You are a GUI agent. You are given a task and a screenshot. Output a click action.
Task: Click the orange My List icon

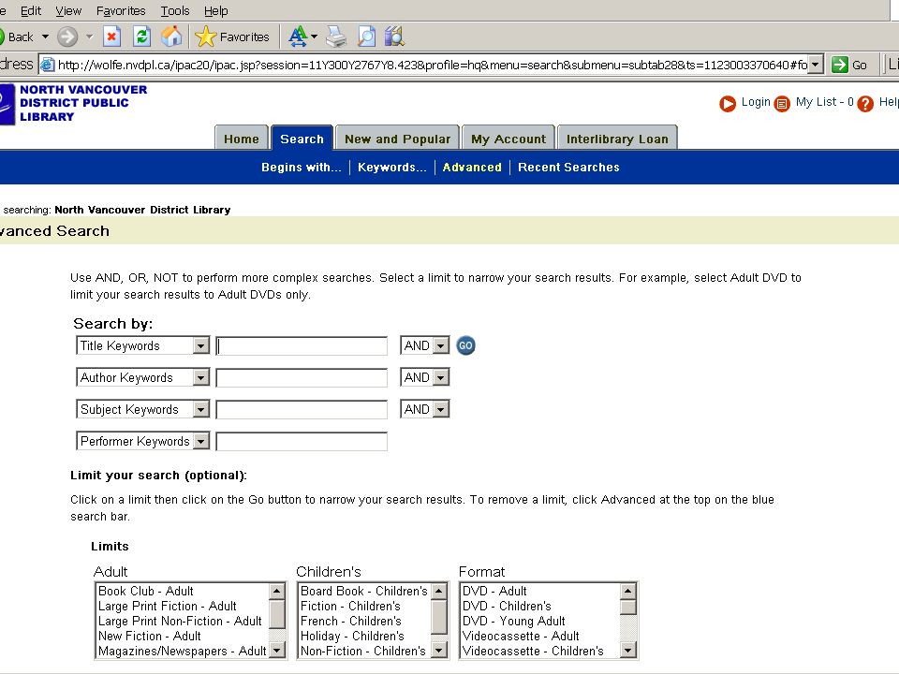[x=782, y=104]
